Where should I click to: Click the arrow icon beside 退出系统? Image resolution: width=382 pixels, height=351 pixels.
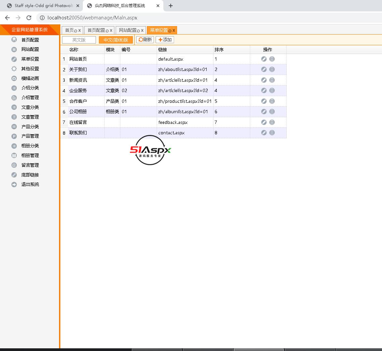[x=14, y=185]
